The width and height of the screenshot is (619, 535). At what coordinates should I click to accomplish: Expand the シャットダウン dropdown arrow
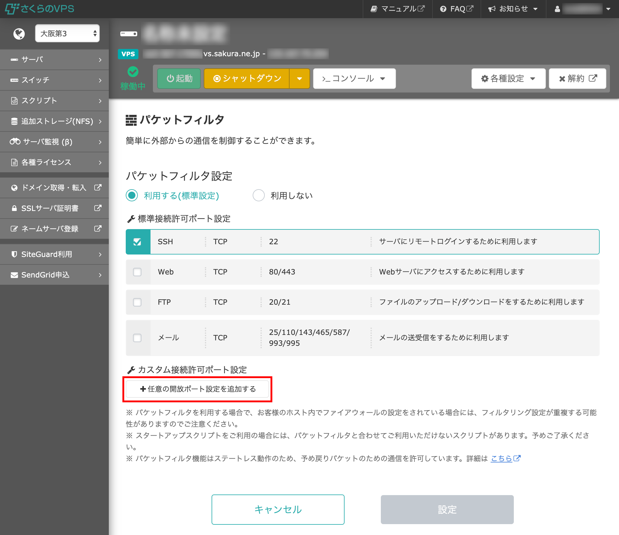(x=299, y=79)
